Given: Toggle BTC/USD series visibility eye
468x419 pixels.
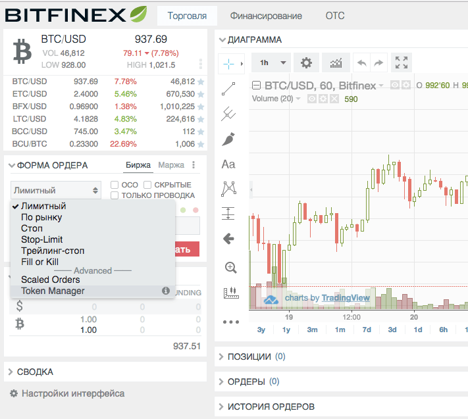Looking at the screenshot, I should point(394,85).
